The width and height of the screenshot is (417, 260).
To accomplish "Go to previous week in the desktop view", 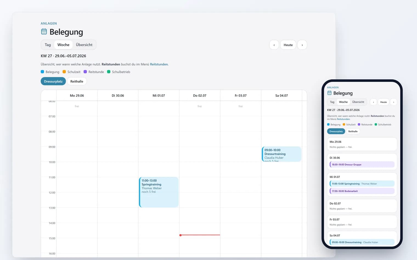I will click(274, 45).
